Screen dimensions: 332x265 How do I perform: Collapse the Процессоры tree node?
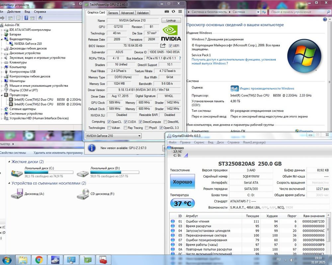[2, 95]
